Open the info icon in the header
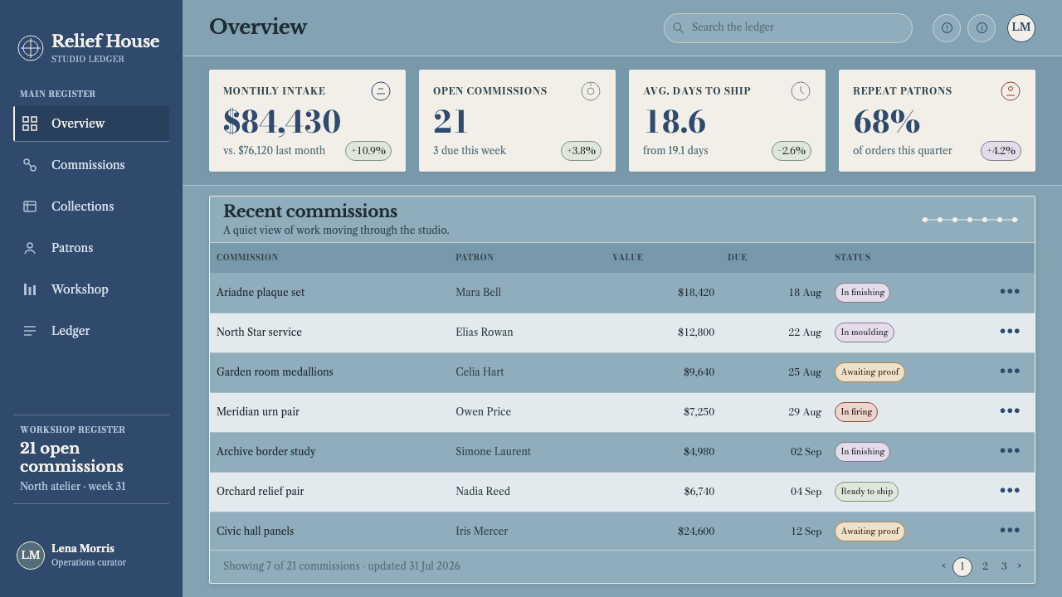The height and width of the screenshot is (597, 1062). pos(982,27)
